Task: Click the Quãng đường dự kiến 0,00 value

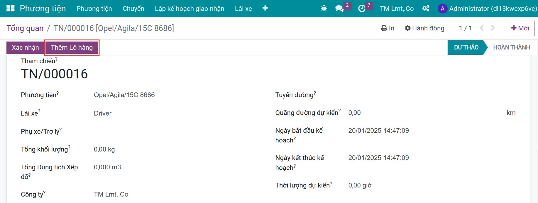Action: (355, 113)
